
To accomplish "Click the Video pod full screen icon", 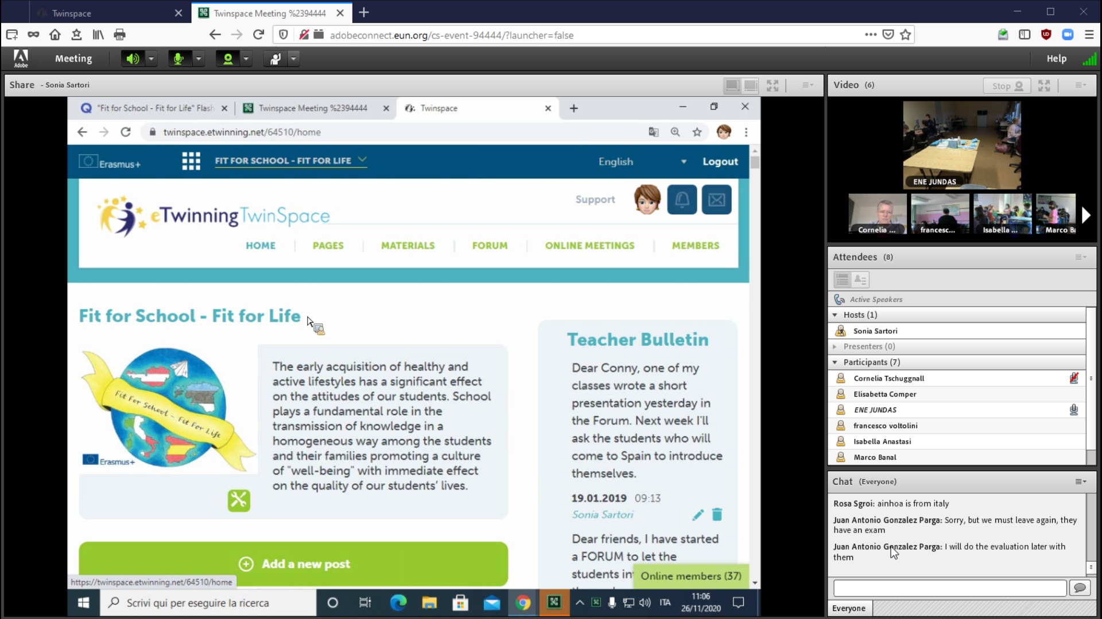I will pyautogui.click(x=1044, y=85).
